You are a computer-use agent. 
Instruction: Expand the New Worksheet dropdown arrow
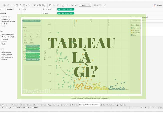tap(37, 5)
